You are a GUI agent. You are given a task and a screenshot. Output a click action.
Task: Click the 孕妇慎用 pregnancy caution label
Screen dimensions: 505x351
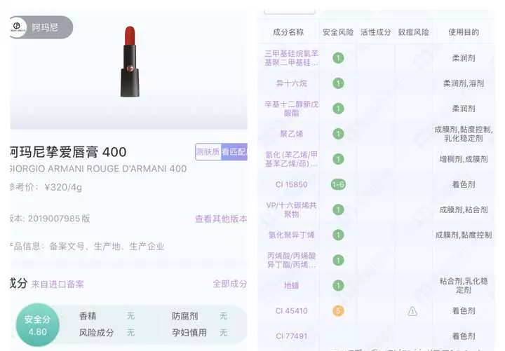click(x=189, y=333)
